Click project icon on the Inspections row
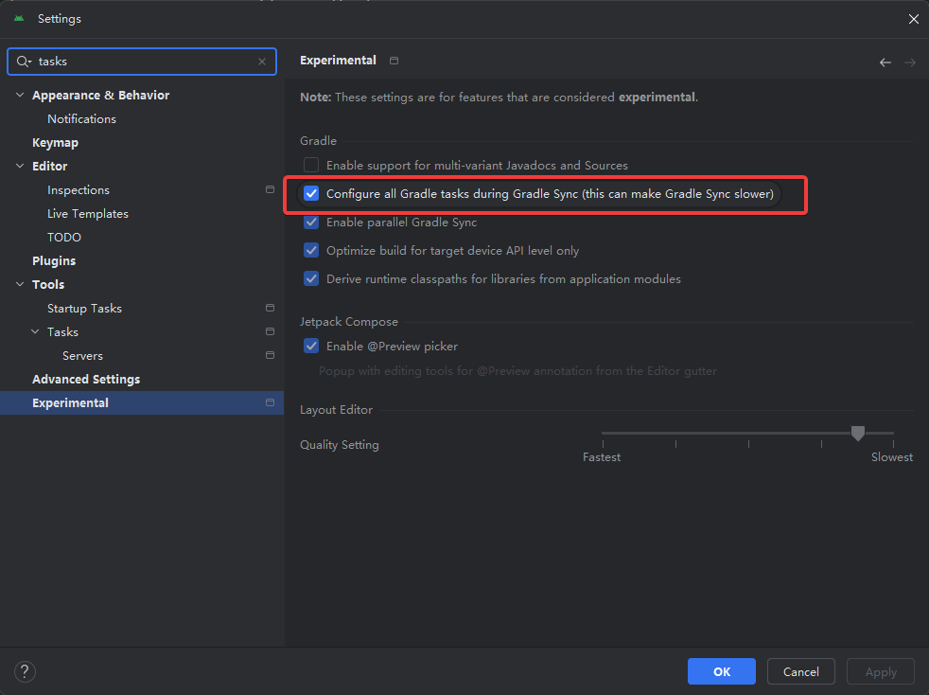Image resolution: width=929 pixels, height=695 pixels. pos(271,189)
